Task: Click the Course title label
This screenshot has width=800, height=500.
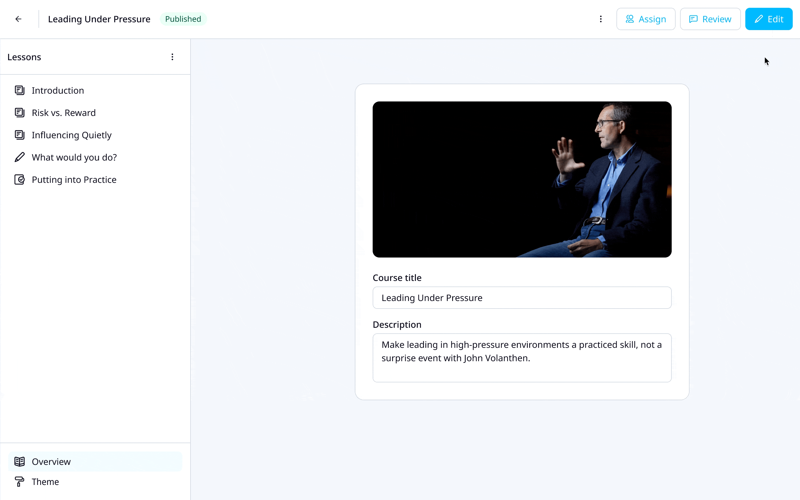Action: (397, 278)
